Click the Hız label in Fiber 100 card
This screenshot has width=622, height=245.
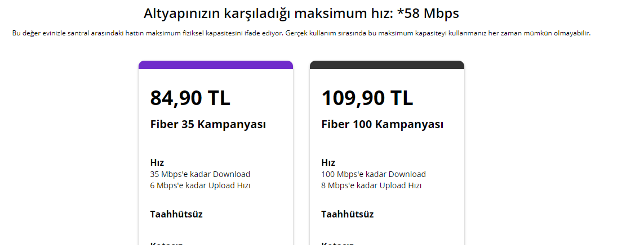[328, 162]
